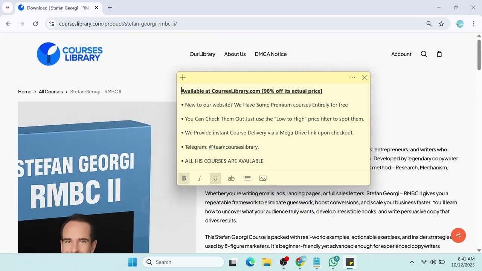482x271 pixels.
Task: Insert image into sticky note
Action: coord(263,178)
